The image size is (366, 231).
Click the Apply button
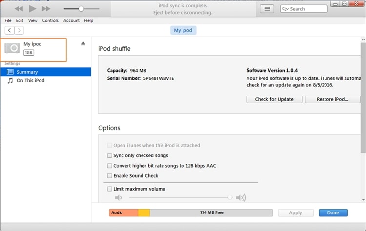point(296,212)
